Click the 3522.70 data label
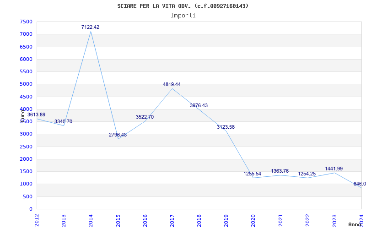 coord(145,117)
